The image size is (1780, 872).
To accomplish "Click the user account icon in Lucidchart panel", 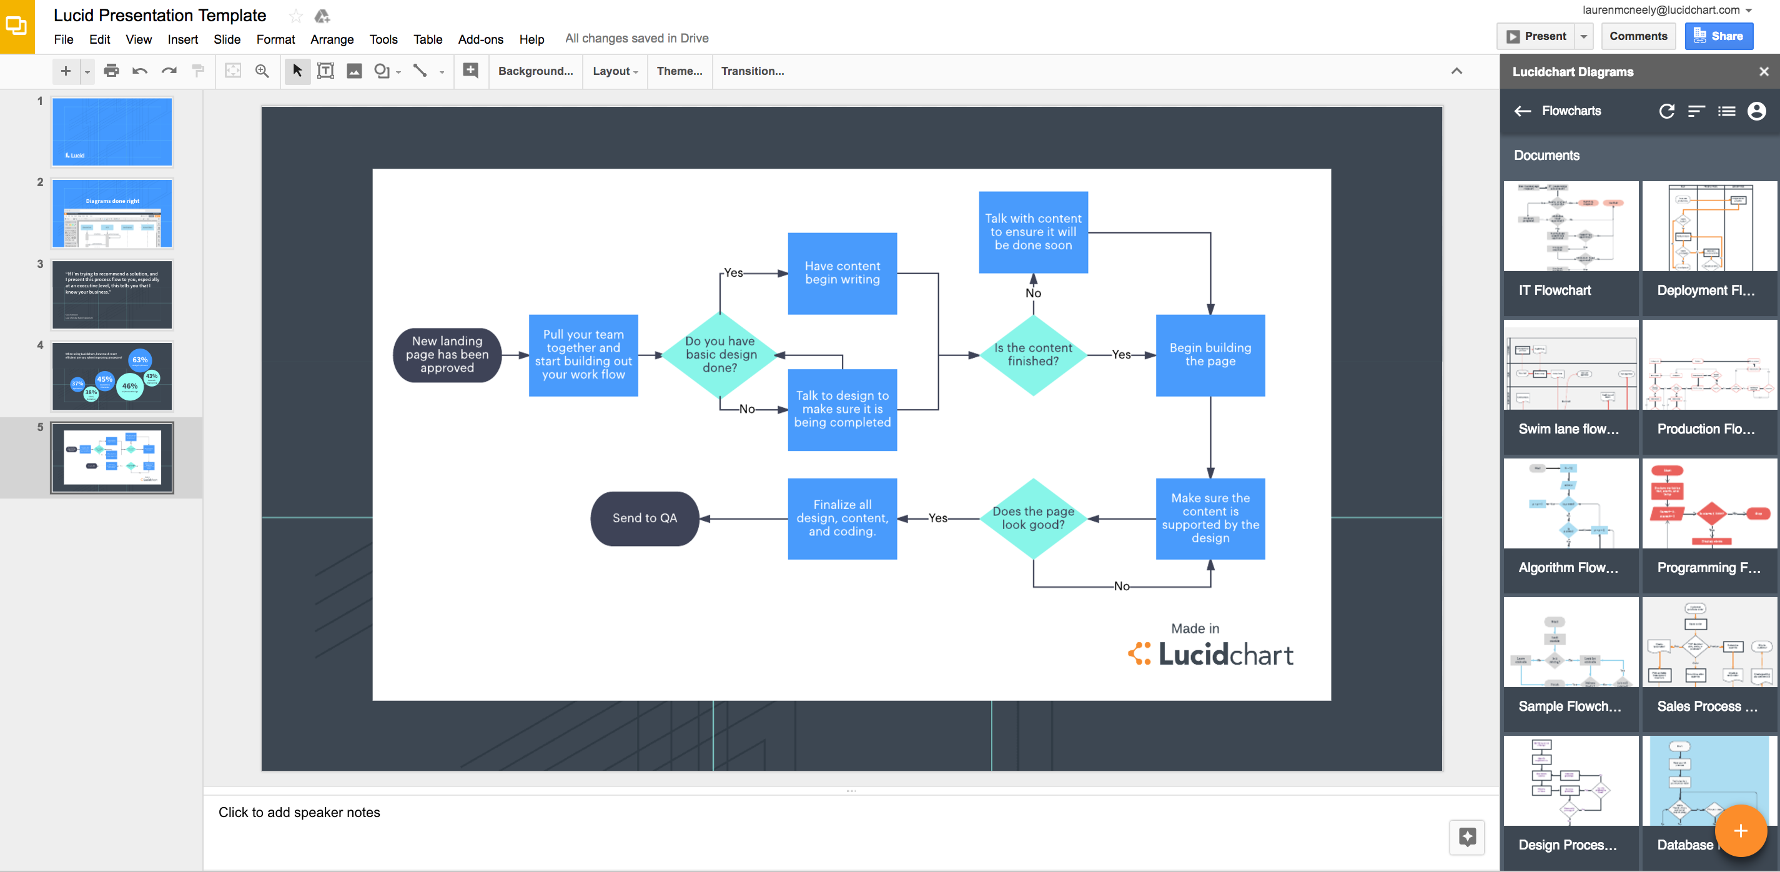I will [1753, 111].
